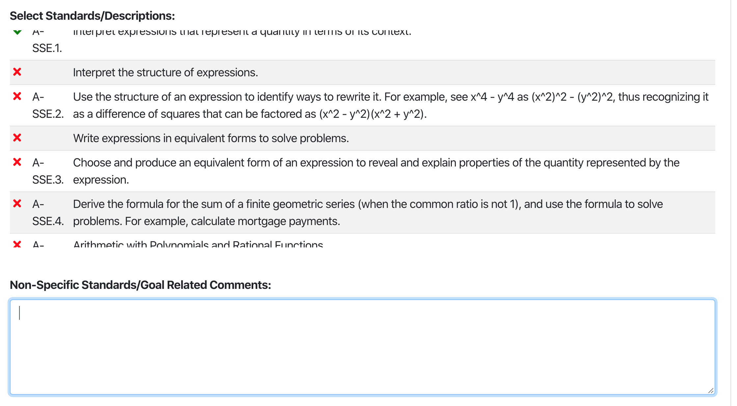The height and width of the screenshot is (406, 737).
Task: Click inside the Non-Specific Standards comments text area
Action: point(362,347)
